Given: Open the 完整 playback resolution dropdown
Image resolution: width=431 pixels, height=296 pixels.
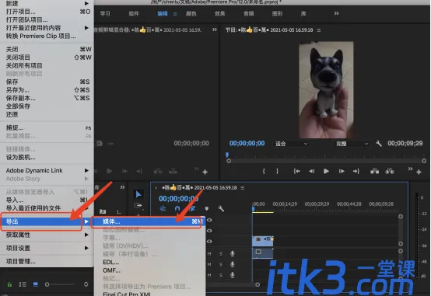Looking at the screenshot, I should point(352,144).
